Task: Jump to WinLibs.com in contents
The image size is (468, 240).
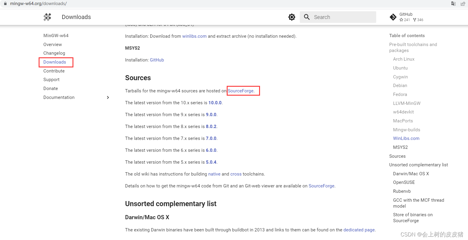Action: pos(406,138)
